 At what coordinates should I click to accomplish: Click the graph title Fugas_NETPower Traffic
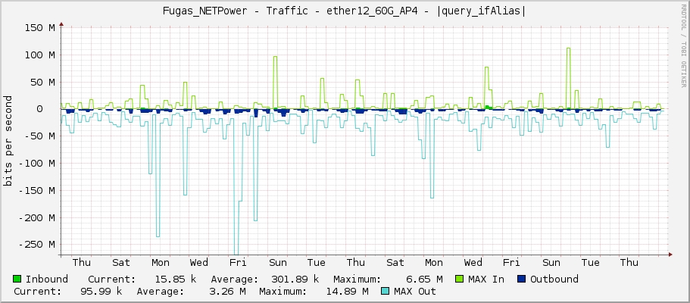[x=345, y=11]
